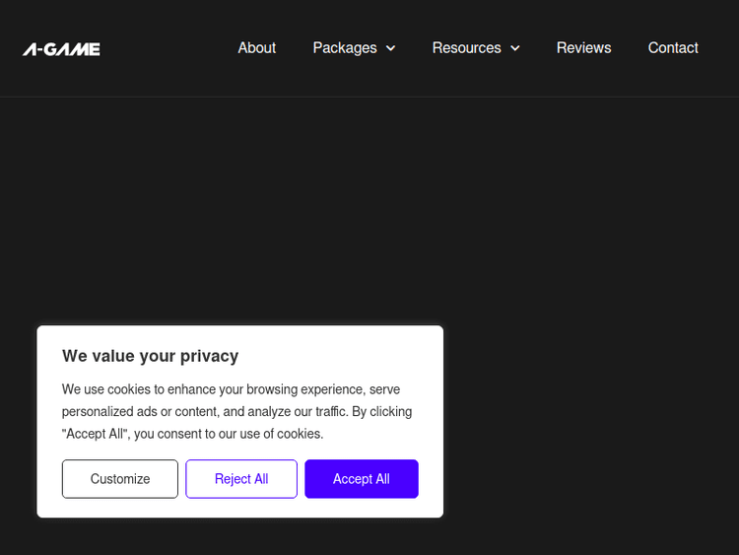Click the A-GAME logo in the header
Viewport: 739px width, 555px height.
click(x=61, y=48)
